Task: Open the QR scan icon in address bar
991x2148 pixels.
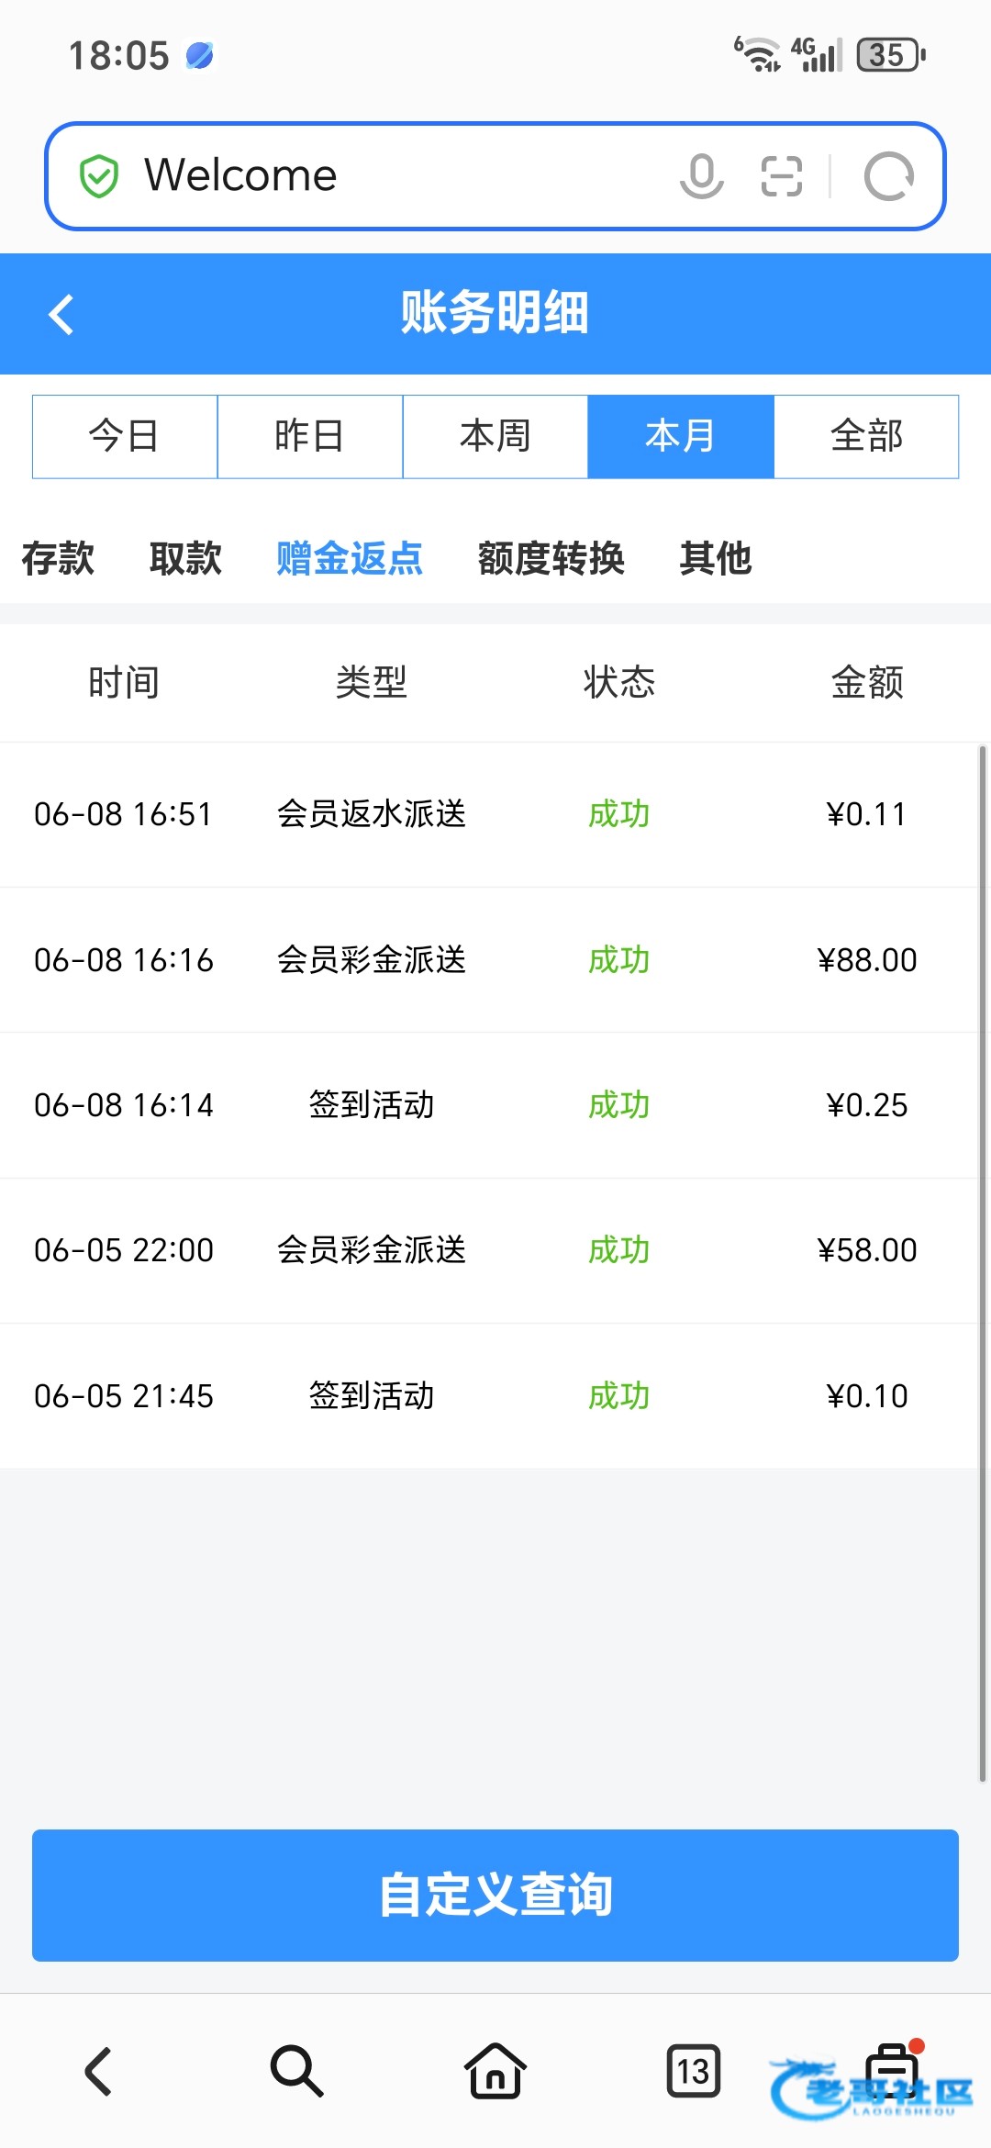Action: [782, 176]
